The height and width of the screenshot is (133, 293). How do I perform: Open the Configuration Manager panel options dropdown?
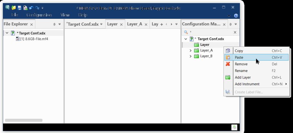coord(236,24)
